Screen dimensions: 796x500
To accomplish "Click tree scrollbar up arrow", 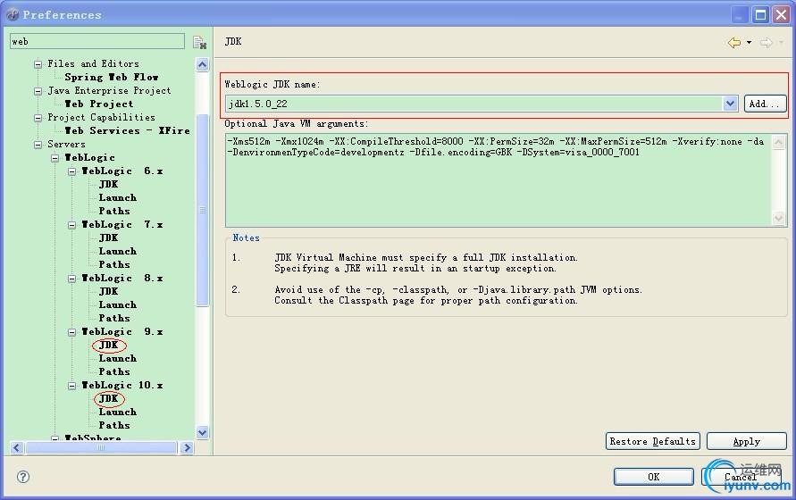I will (x=202, y=64).
